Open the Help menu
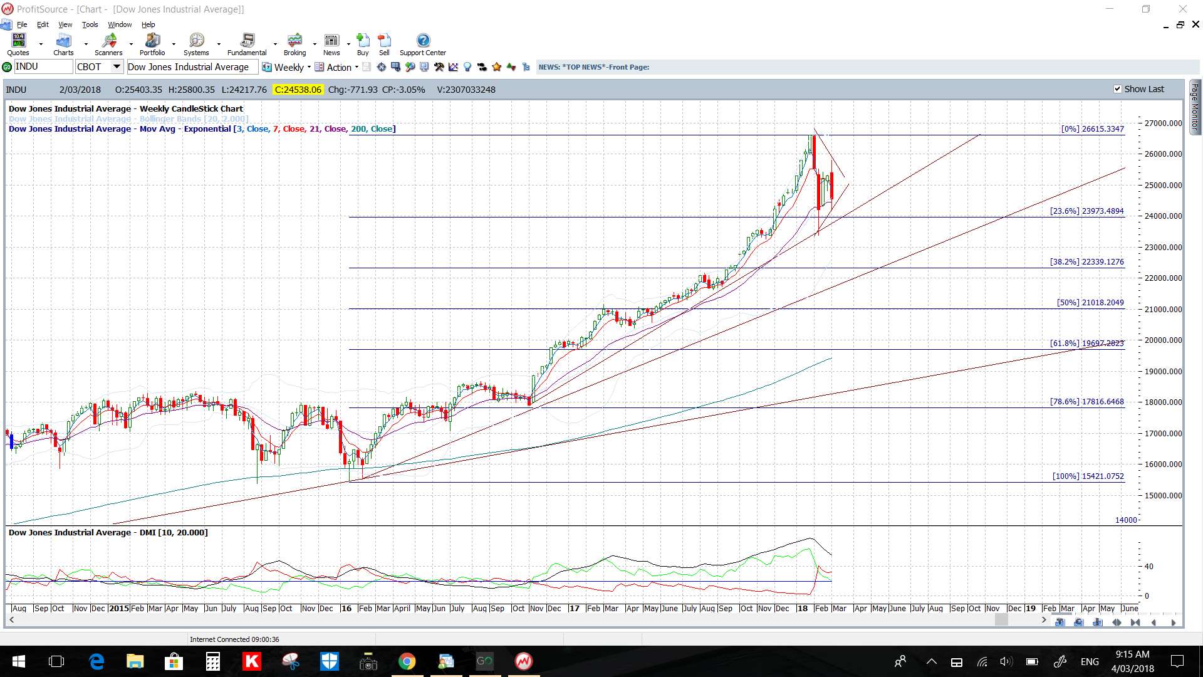This screenshot has height=677, width=1203. click(x=148, y=24)
